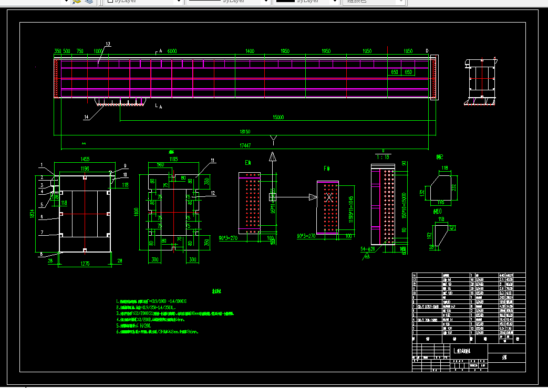The width and height of the screenshot is (548, 388).
Task: Select the 1800 vertical dimension
Action: click(x=136, y=212)
